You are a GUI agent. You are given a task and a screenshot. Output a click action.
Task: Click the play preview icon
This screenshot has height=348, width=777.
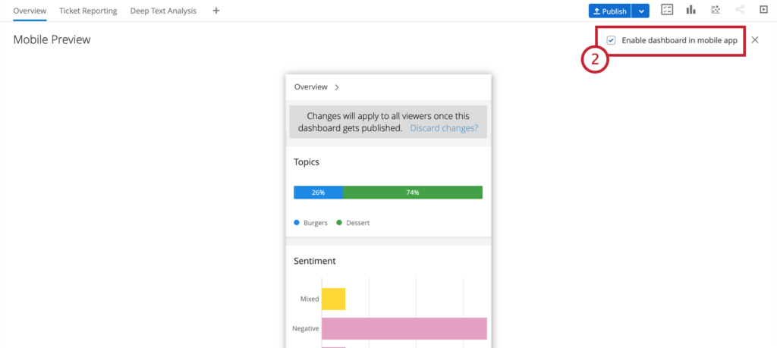(x=763, y=10)
